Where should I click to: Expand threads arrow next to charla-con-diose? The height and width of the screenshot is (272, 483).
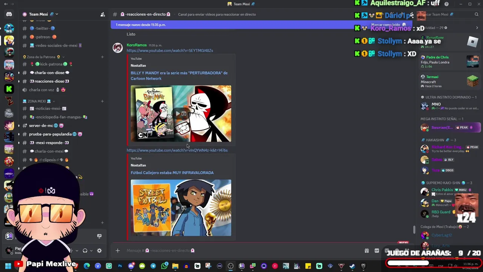click(19, 73)
